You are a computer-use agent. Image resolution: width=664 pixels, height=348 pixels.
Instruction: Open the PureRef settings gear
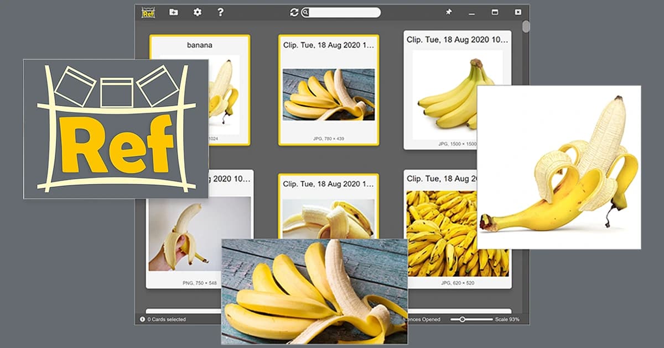point(197,12)
